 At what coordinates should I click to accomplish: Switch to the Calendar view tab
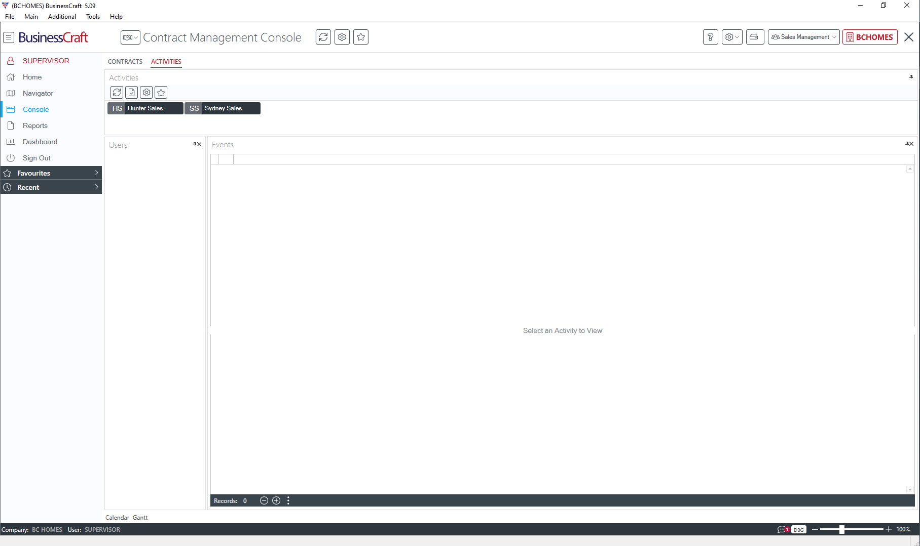[117, 518]
